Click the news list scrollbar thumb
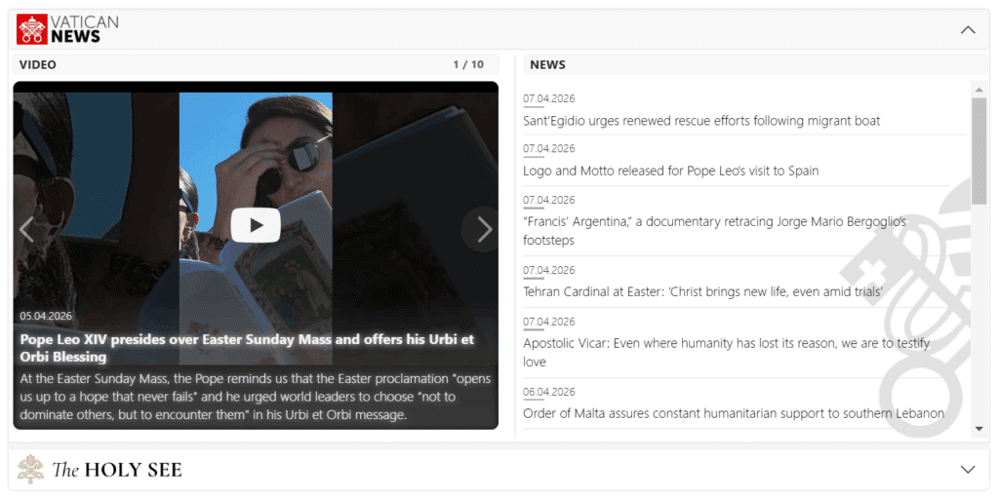This screenshot has height=497, width=999. pyautogui.click(x=979, y=151)
